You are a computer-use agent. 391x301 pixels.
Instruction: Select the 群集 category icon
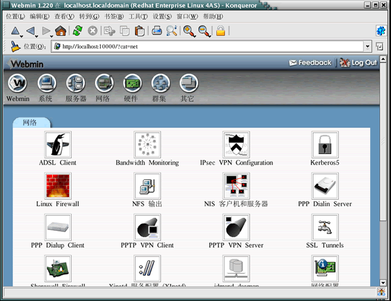pos(160,83)
